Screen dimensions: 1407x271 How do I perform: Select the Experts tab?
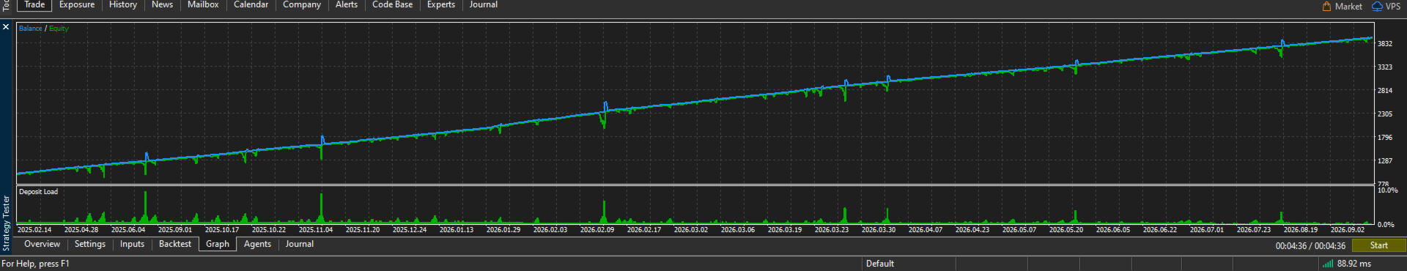(441, 4)
